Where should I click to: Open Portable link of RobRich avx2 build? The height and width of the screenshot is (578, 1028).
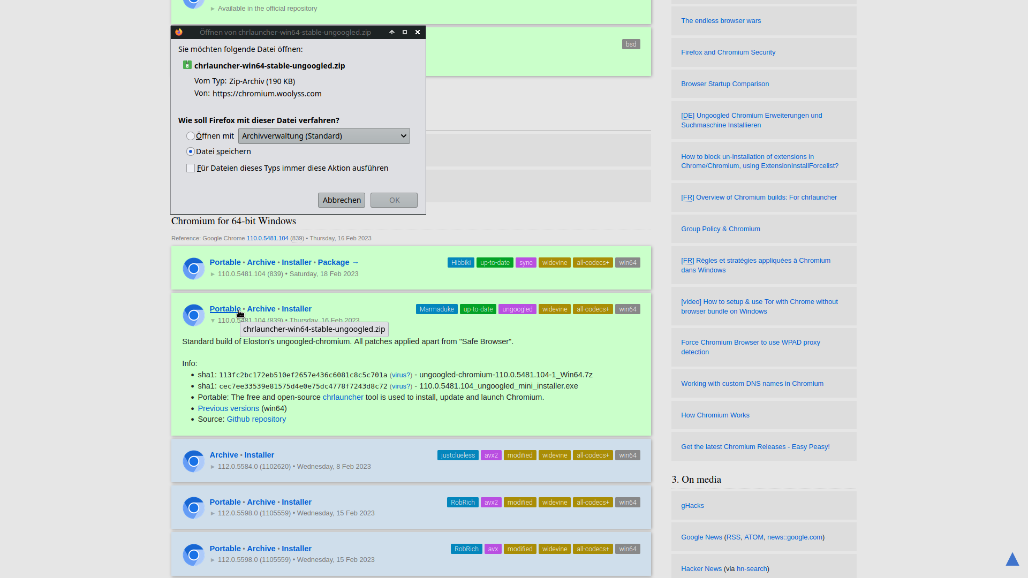point(225,502)
